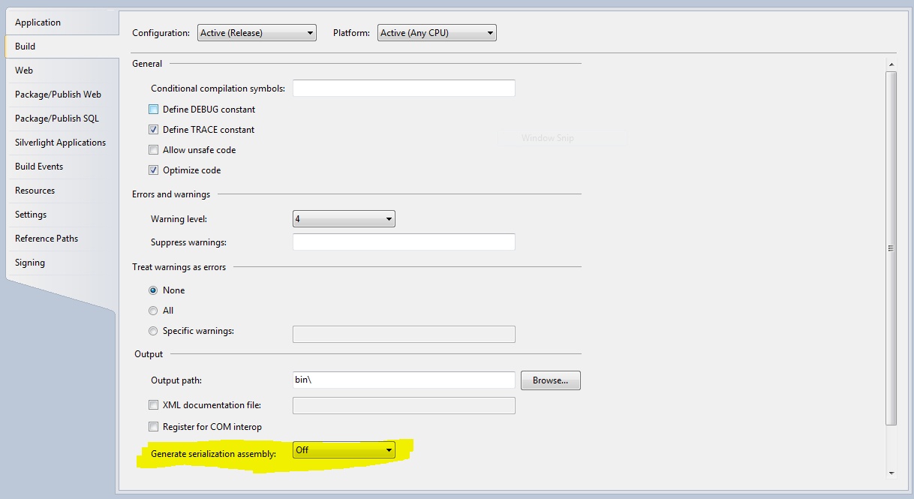Switch to the Signing tab

(62, 263)
